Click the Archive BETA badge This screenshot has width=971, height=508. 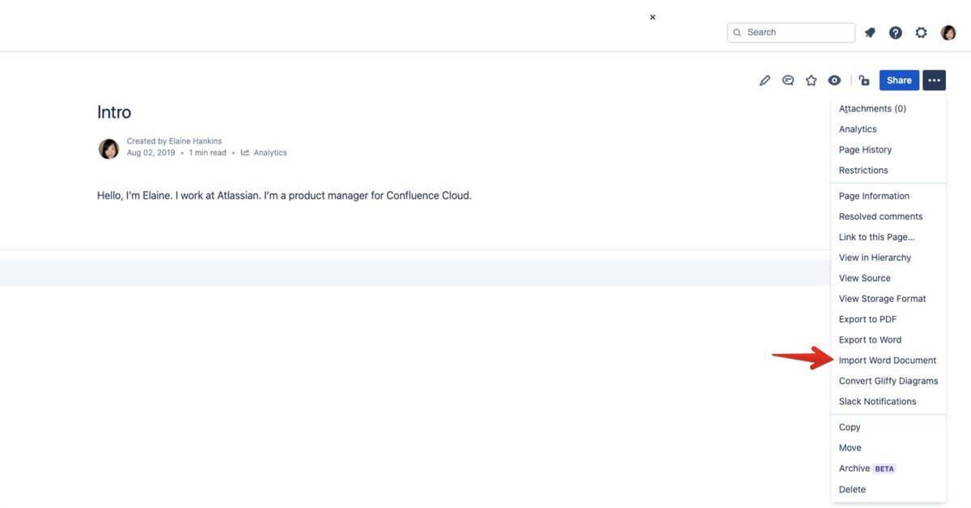(x=884, y=468)
